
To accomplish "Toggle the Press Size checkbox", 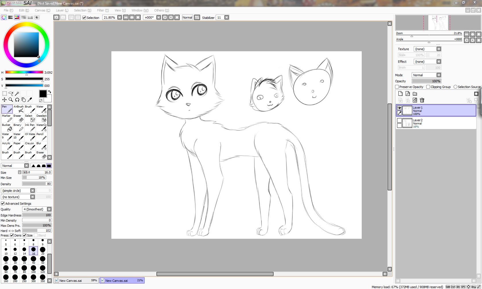I will tap(24, 235).
